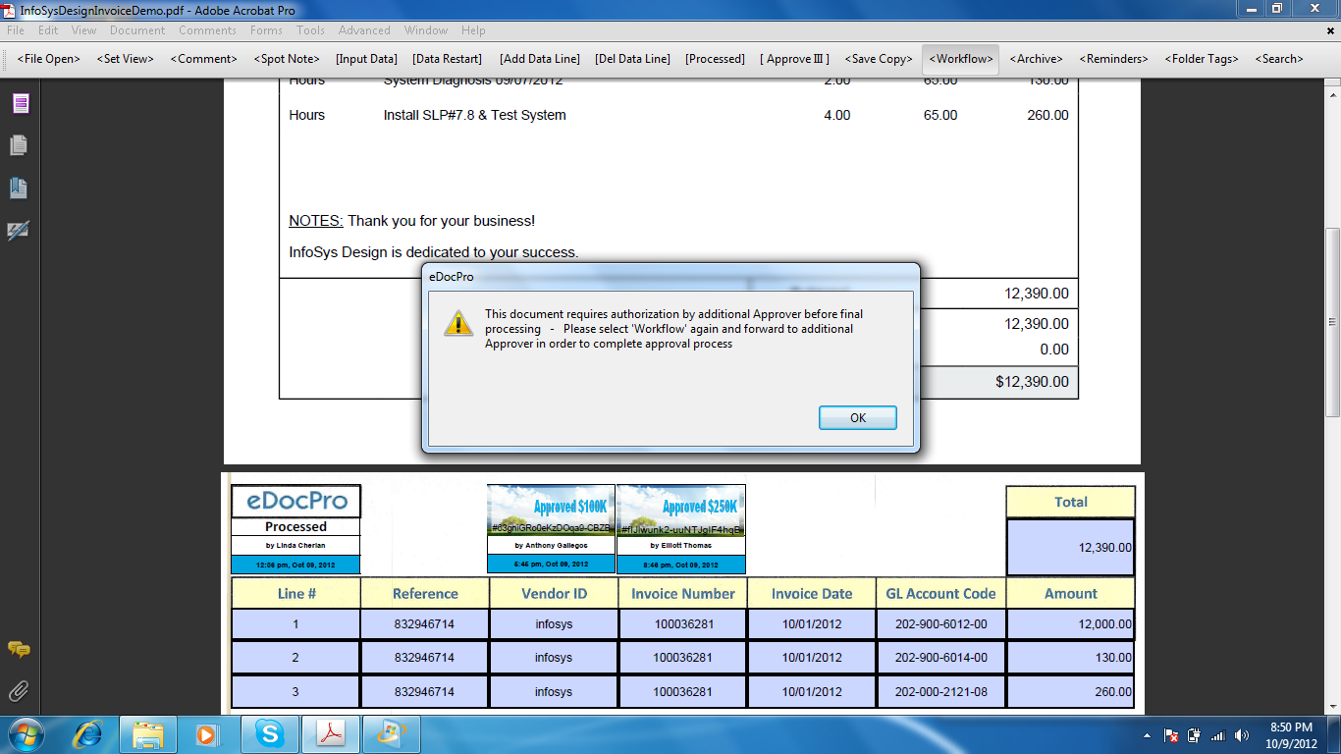The image size is (1341, 754).
Task: Open the Tools menu
Action: pyautogui.click(x=310, y=30)
